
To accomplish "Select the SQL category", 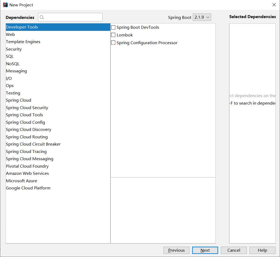I will click(x=58, y=56).
